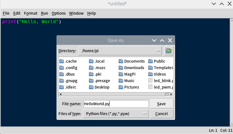This screenshot has height=134, width=233.
Task: Select the .presage folder
Action: 100,81
